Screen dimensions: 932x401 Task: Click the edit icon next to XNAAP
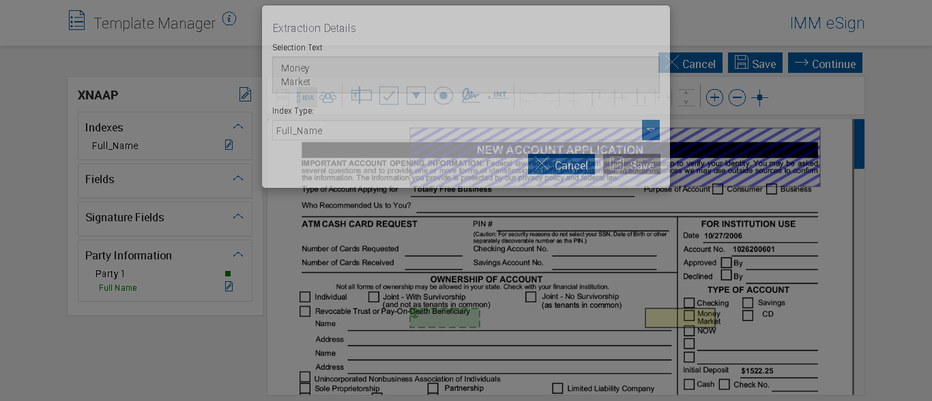tap(245, 95)
